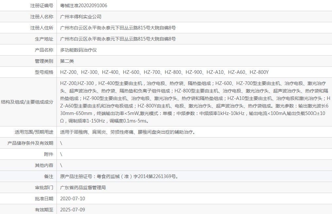The height and width of the screenshot is (214, 332).
Task: Click the 产品名称 label
Action: pyautogui.click(x=44, y=50)
